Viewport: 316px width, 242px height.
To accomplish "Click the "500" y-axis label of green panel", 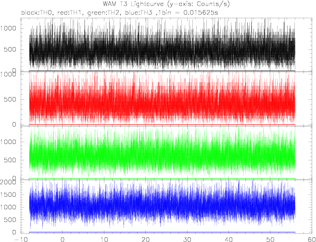I will 10,160.
